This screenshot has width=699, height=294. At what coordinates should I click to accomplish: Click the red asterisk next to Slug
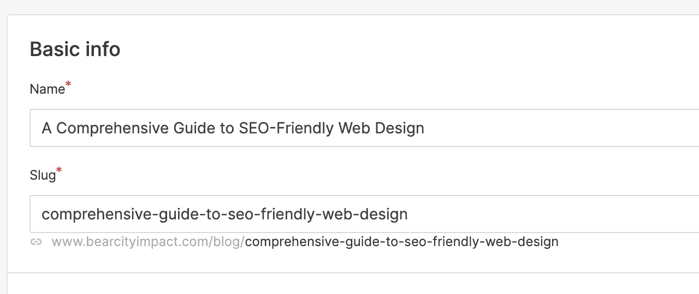59,171
